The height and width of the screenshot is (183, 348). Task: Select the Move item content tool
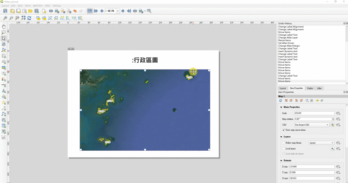[4, 44]
